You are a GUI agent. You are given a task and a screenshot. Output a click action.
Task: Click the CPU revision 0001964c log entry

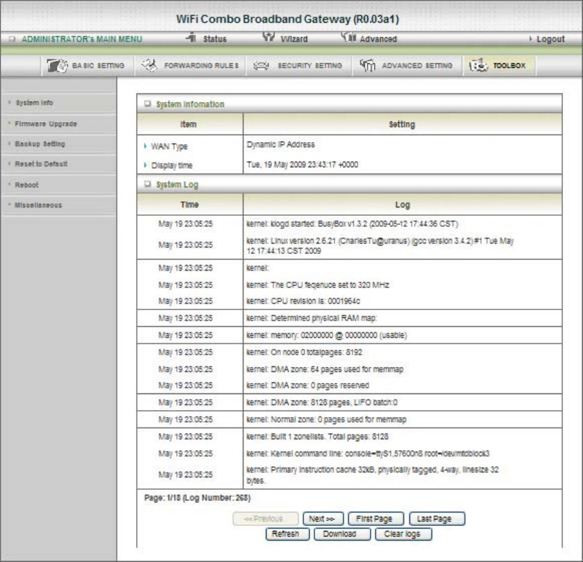click(x=303, y=301)
